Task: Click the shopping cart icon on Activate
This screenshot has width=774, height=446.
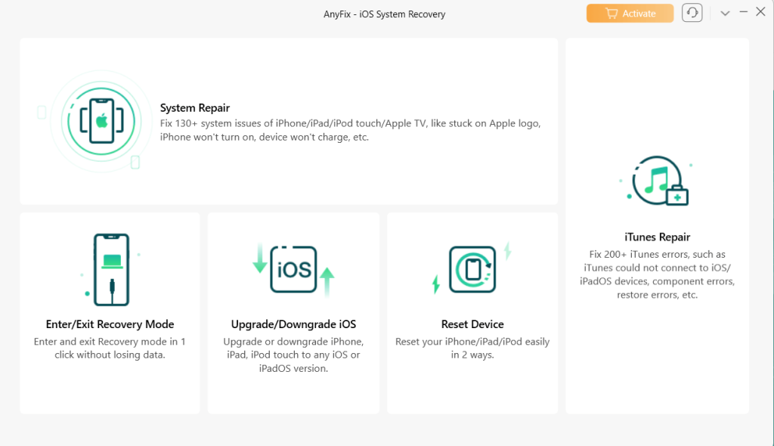Action: (611, 14)
